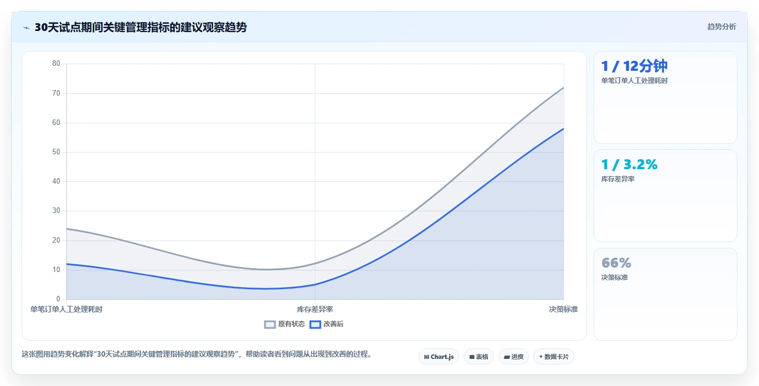
Task: Click the trend icon beside the title
Action: click(27, 28)
